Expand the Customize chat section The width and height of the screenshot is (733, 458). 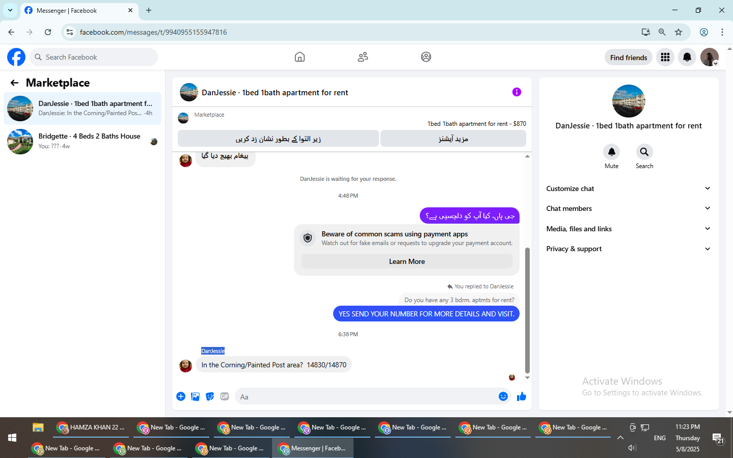click(629, 188)
